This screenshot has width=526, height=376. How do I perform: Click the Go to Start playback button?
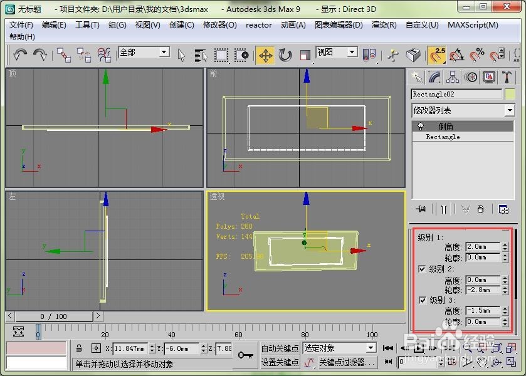pos(388,348)
